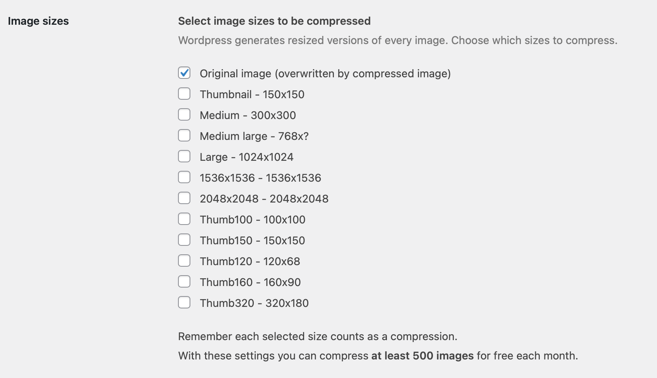
Task: Enable the Thumbnail 150x150 checkbox
Action: (184, 94)
